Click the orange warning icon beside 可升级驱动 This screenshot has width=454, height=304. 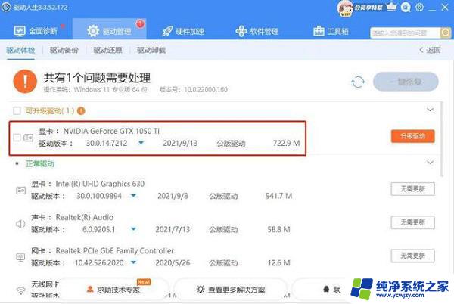tap(82, 110)
